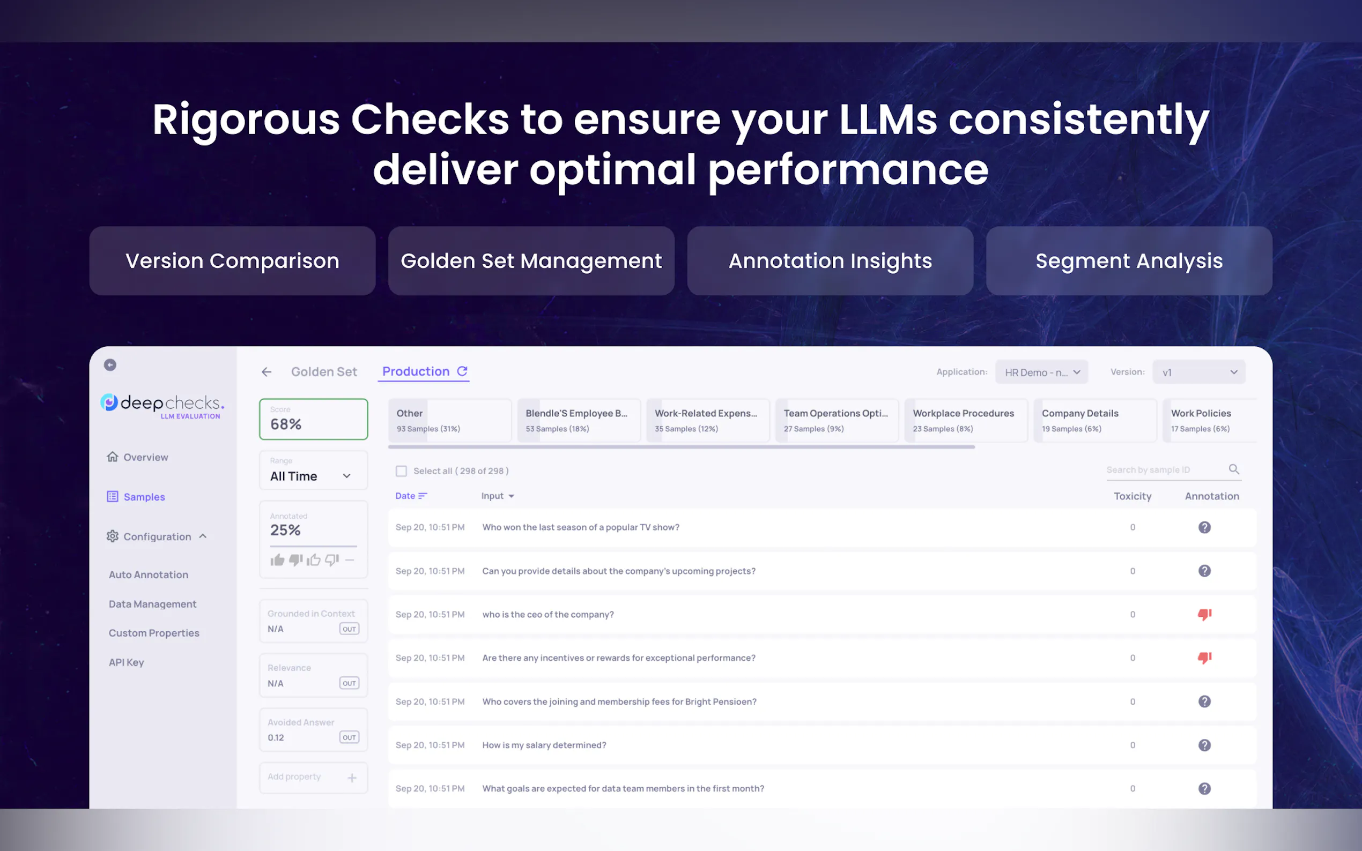Switch to the Golden Set tab
1362x851 pixels.
pos(324,372)
